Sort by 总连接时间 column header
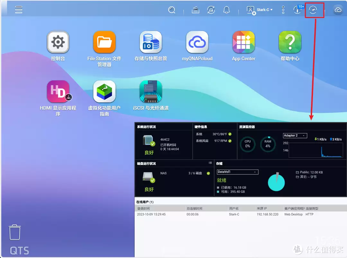Screen dimensions: 347x258 194,208
